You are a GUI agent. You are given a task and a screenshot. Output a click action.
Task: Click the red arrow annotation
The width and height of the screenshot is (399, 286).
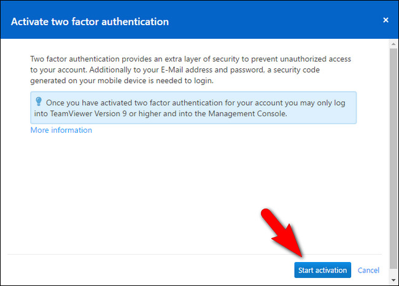281,235
